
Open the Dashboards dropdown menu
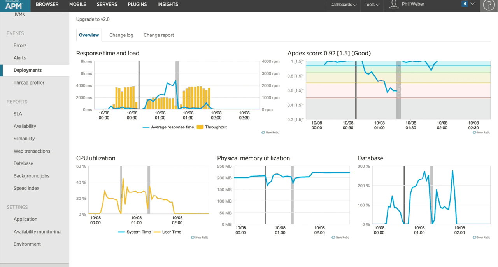tap(343, 5)
